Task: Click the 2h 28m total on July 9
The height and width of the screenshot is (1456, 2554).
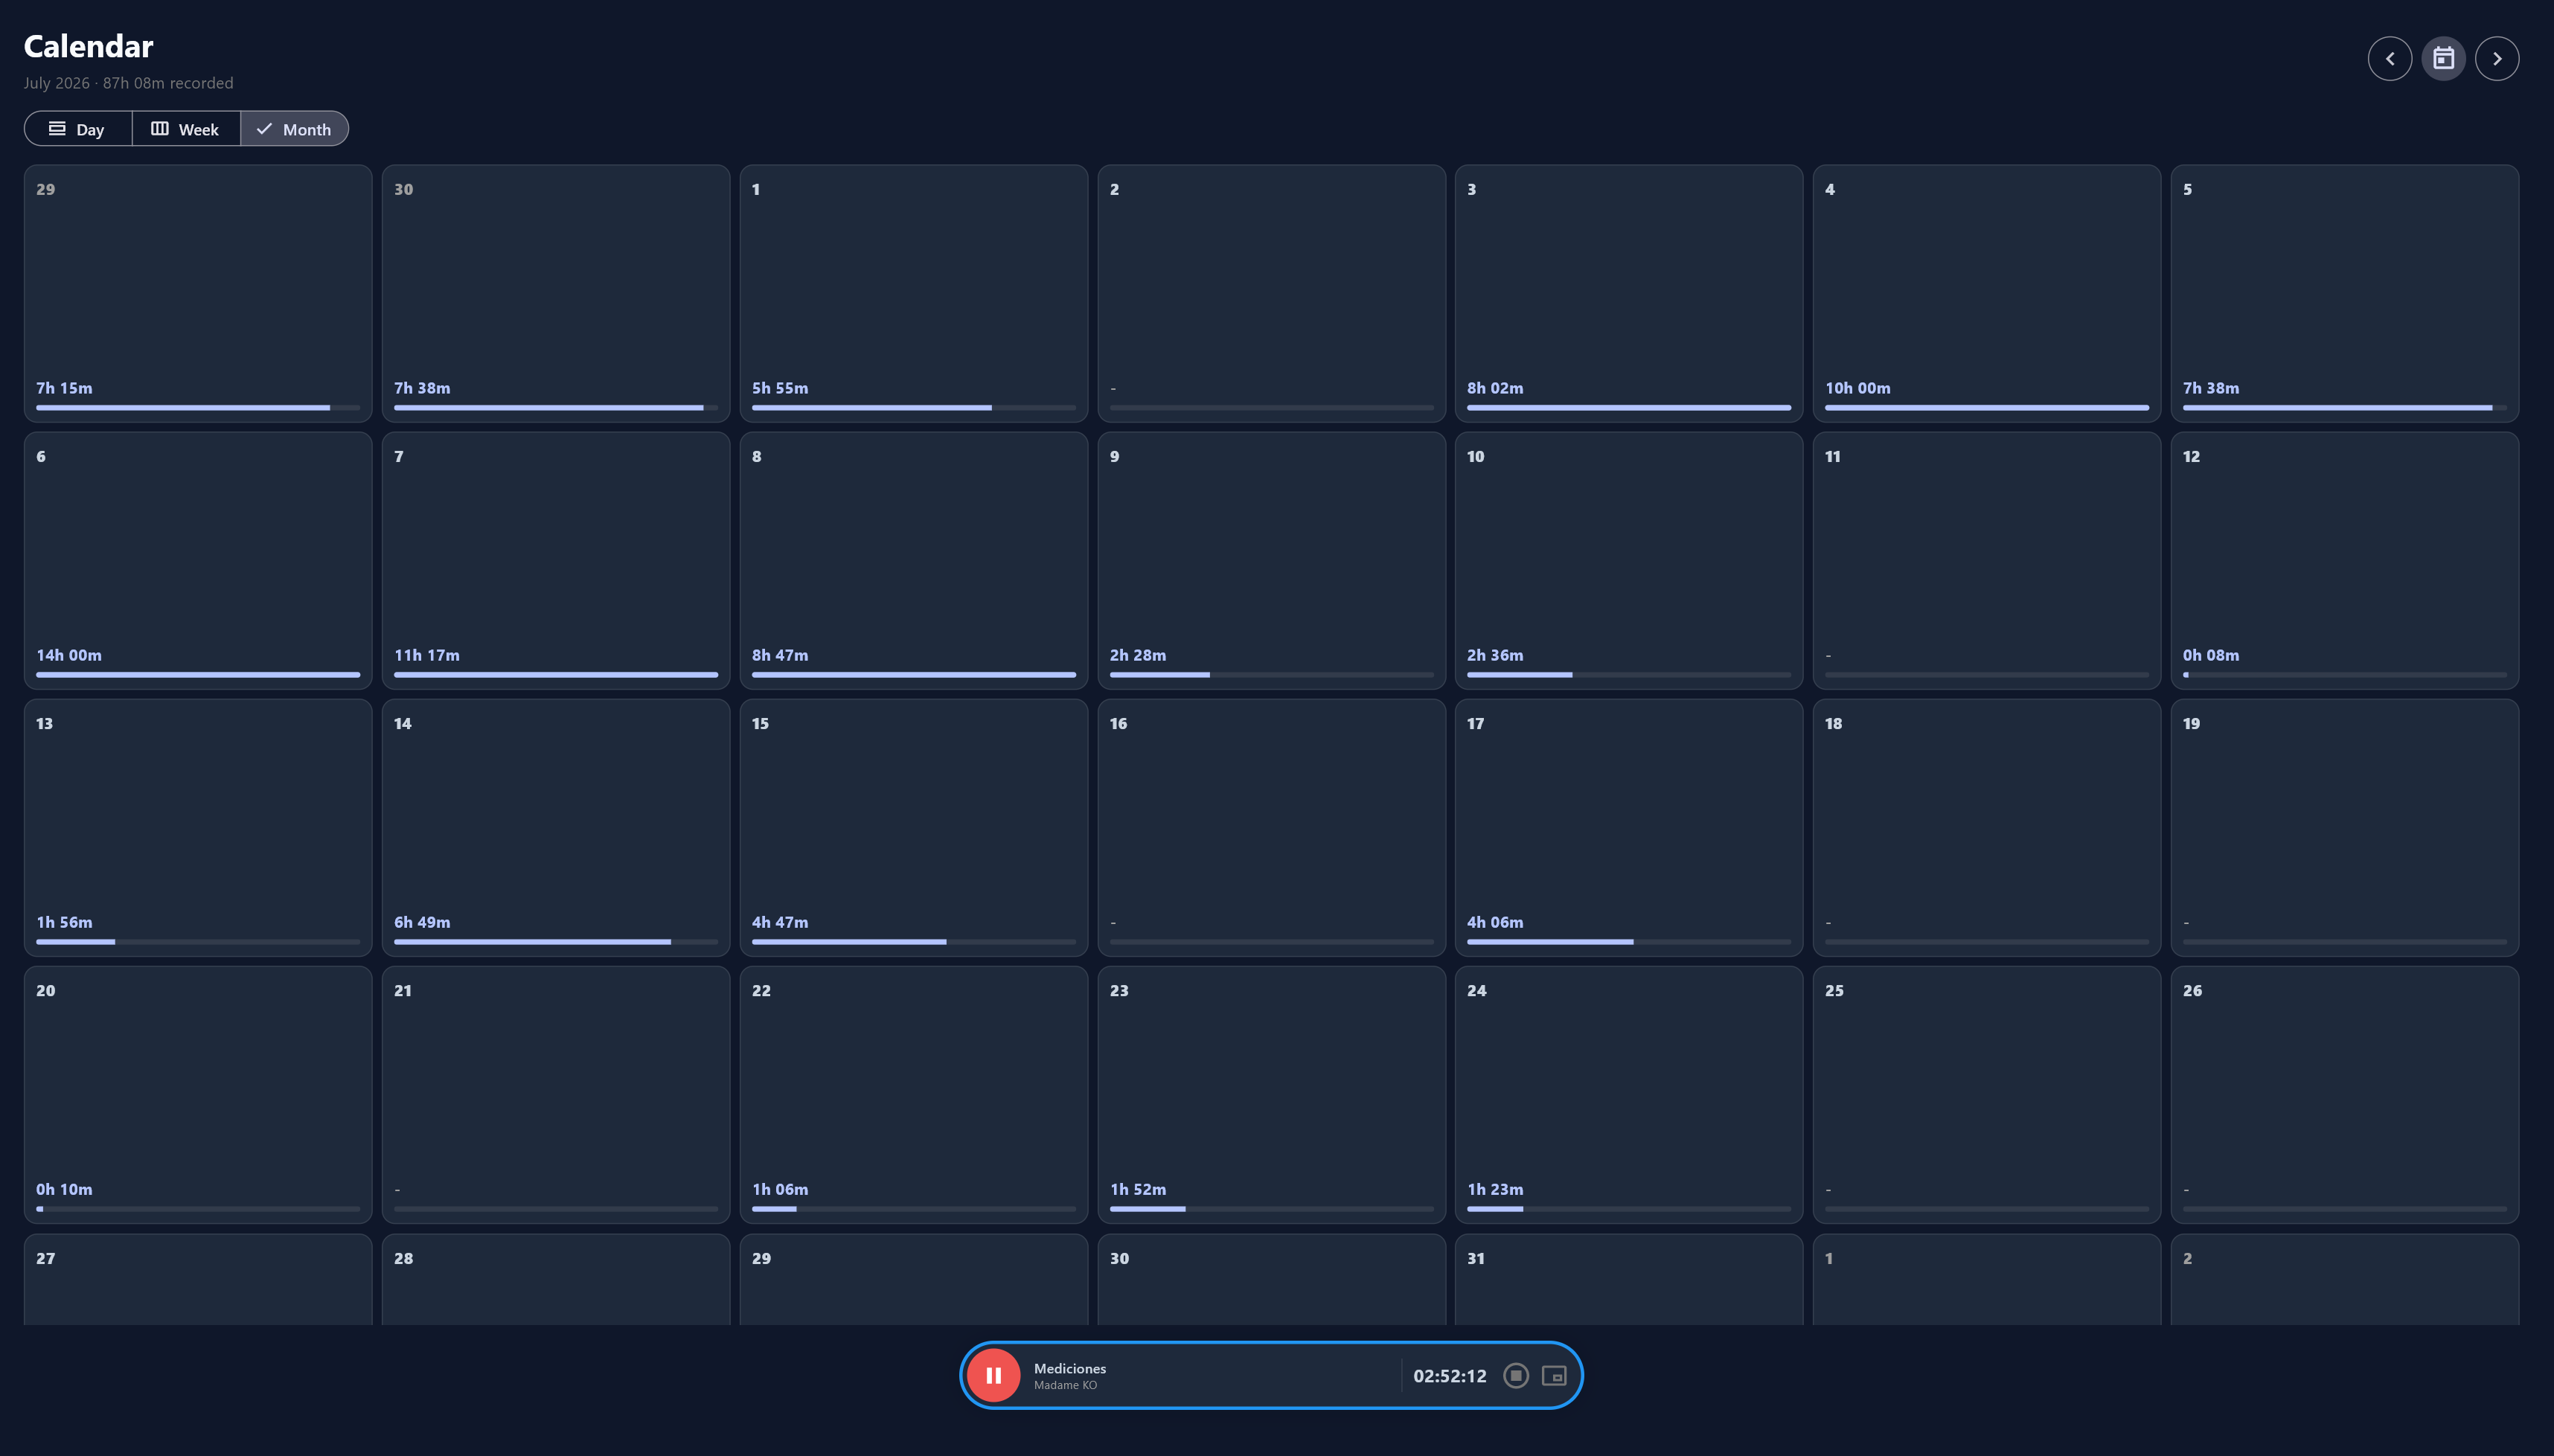Action: pyautogui.click(x=1138, y=655)
